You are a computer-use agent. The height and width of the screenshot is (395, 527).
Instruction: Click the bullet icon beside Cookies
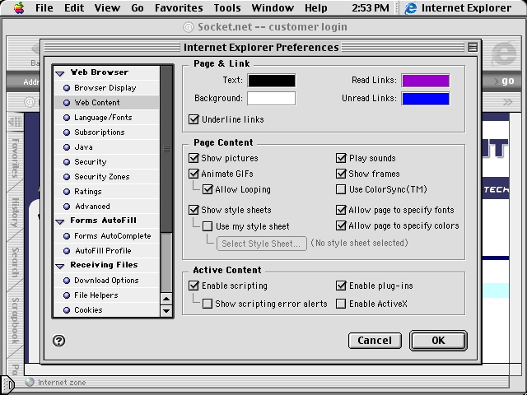67,310
